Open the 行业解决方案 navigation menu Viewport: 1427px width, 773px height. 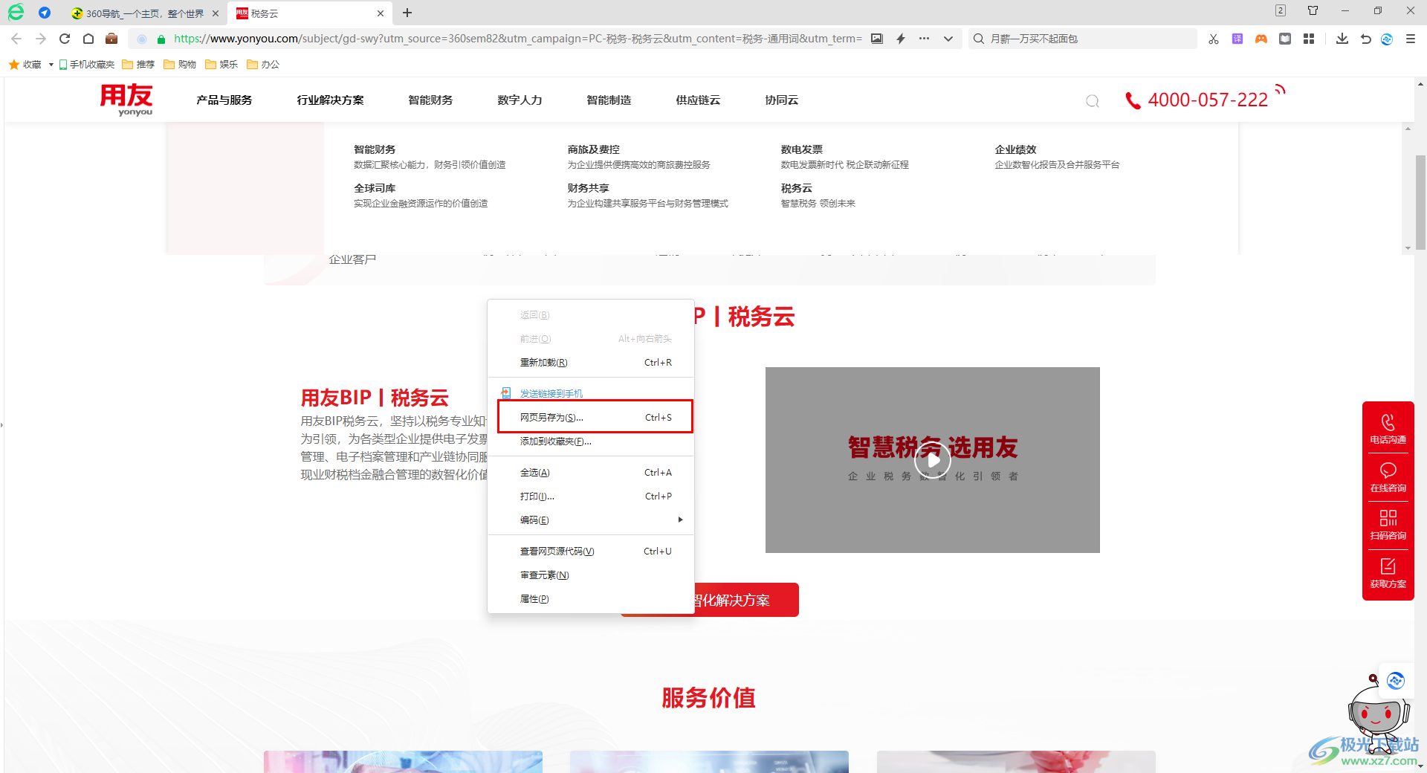(331, 100)
